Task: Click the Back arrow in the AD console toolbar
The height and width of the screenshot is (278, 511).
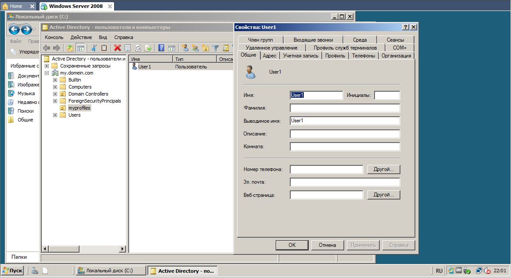Action: point(47,48)
